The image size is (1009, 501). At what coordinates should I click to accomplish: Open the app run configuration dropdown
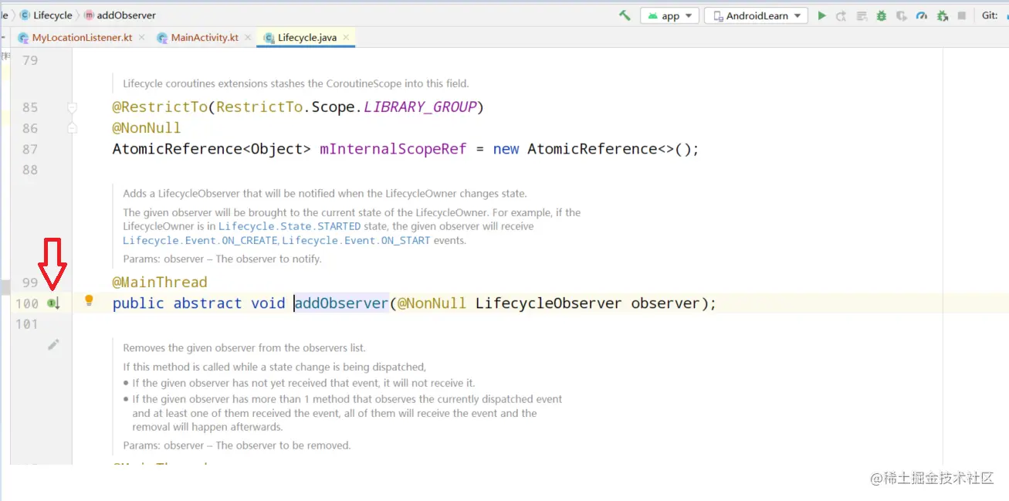669,15
